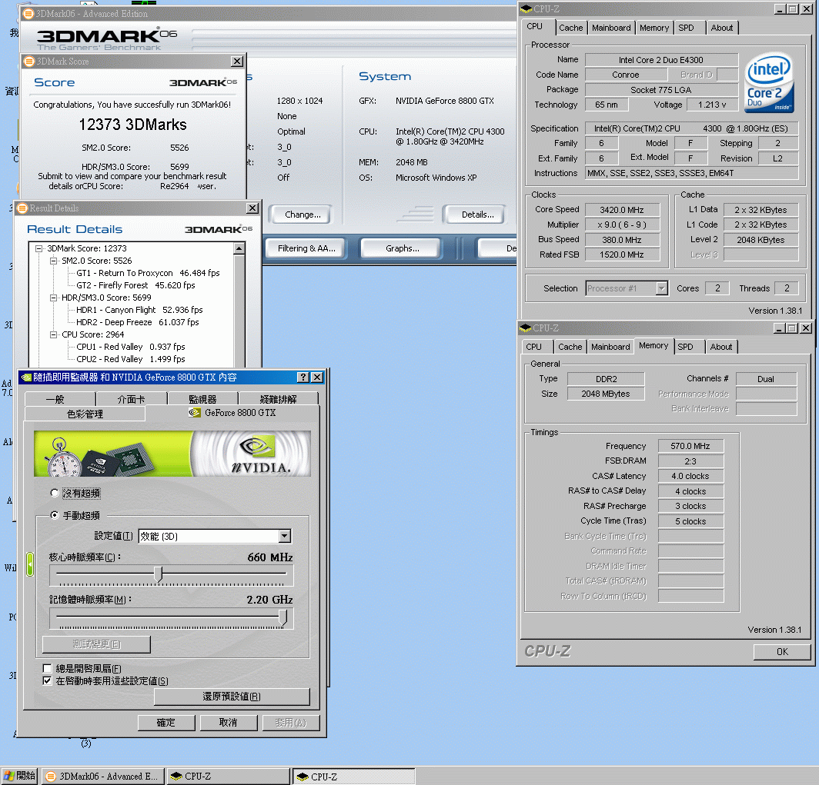Click the NVIDIA icon on GeForce 8800 GTX tab
Screen dimensions: 819x785
click(195, 413)
